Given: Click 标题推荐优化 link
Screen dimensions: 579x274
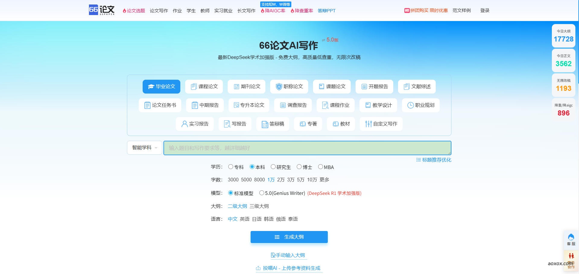Looking at the screenshot, I should (434, 160).
